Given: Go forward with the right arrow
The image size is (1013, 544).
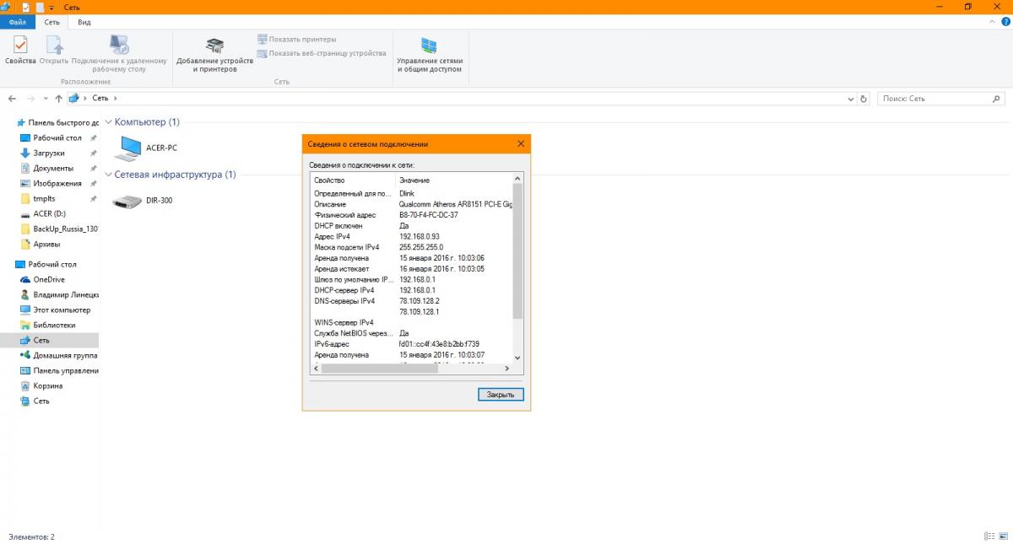Looking at the screenshot, I should [x=31, y=99].
